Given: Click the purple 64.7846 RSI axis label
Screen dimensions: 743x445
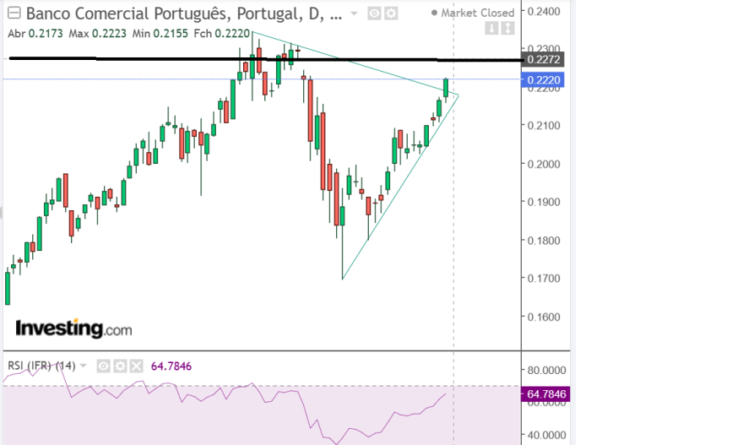Looking at the screenshot, I should (x=545, y=393).
